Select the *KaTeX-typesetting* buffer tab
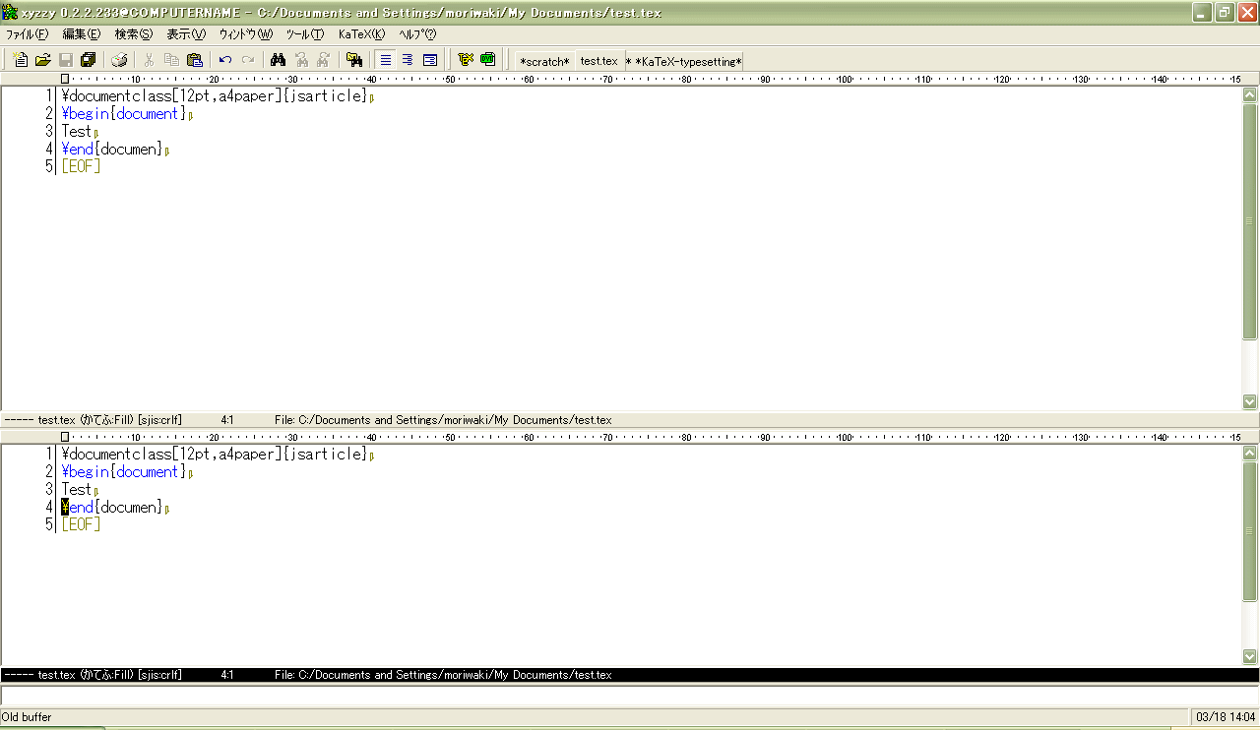 click(x=688, y=61)
